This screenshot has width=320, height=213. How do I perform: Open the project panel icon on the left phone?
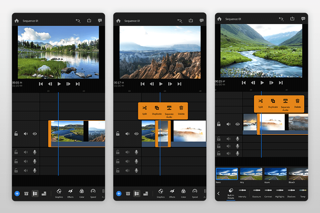pyautogui.click(x=26, y=193)
